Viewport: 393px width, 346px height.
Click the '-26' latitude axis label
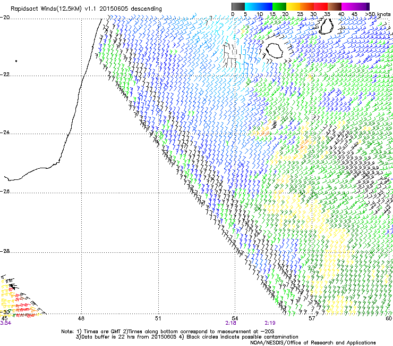[5, 192]
